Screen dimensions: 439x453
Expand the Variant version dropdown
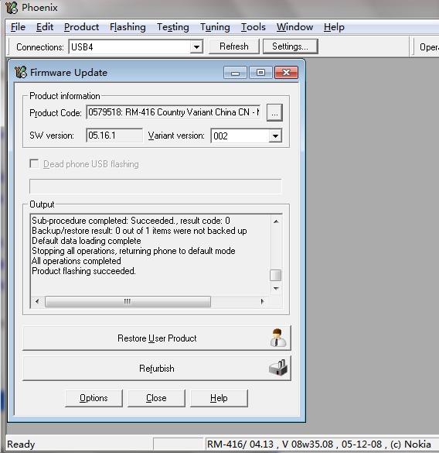[275, 136]
